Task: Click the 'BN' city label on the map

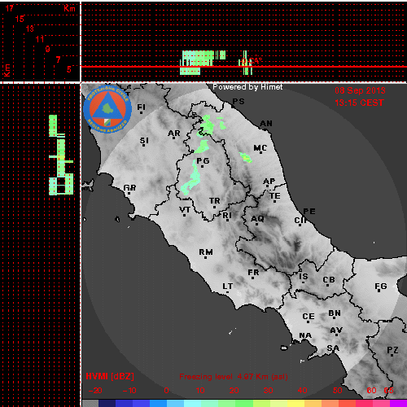Action: click(335, 313)
